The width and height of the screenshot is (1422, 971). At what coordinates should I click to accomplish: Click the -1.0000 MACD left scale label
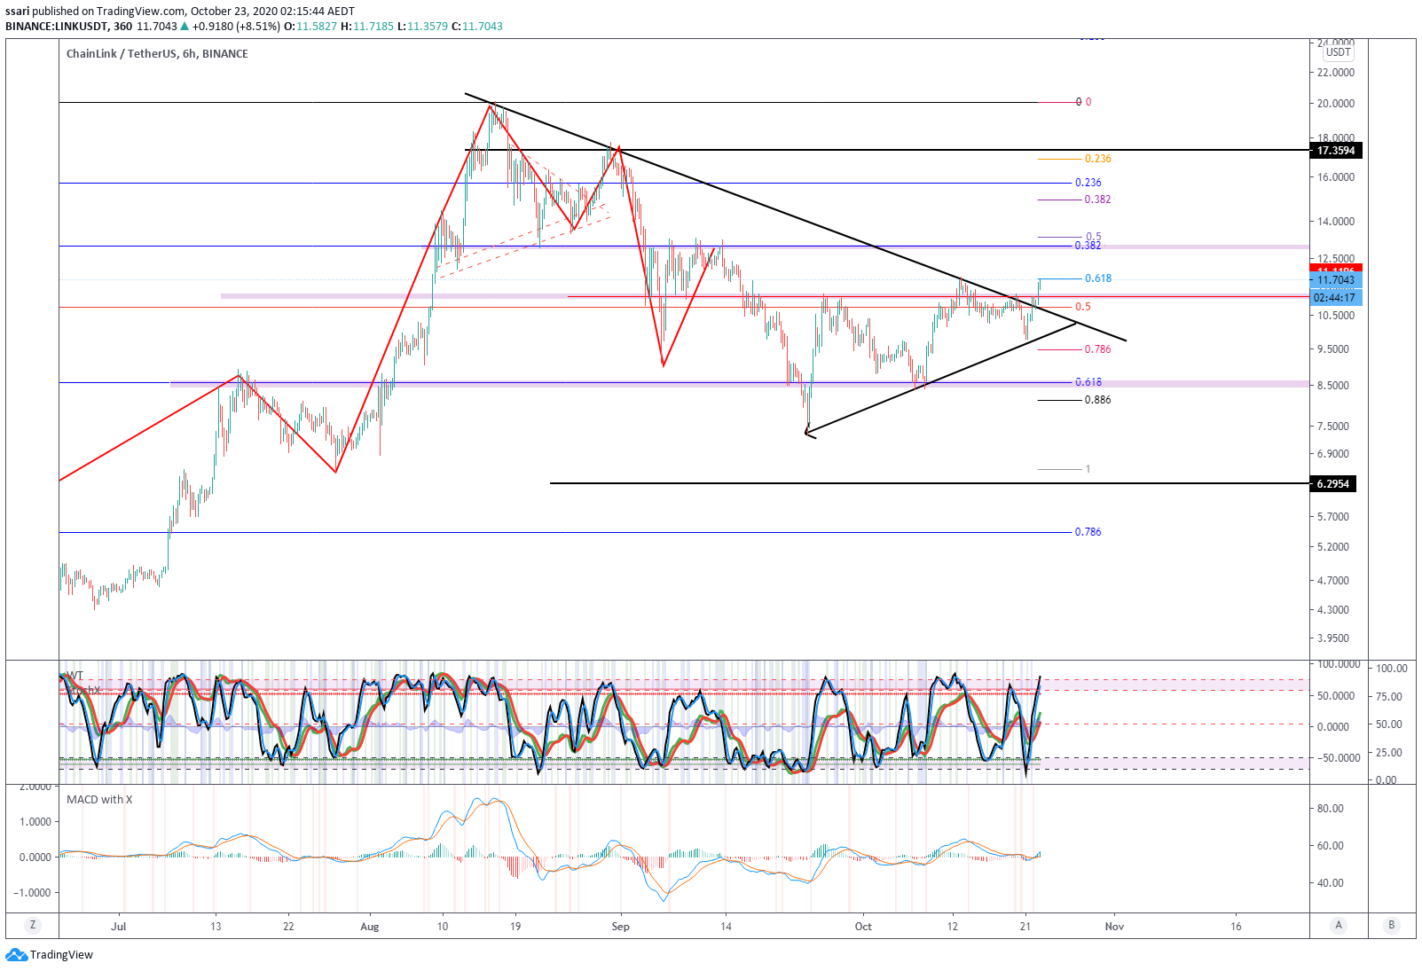tap(34, 893)
